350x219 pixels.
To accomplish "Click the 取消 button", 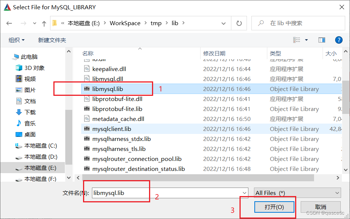I will point(320,207).
